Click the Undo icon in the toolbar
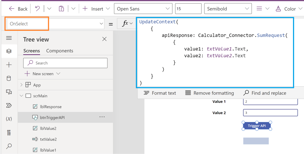This screenshot has width=304, height=154. (37, 9)
